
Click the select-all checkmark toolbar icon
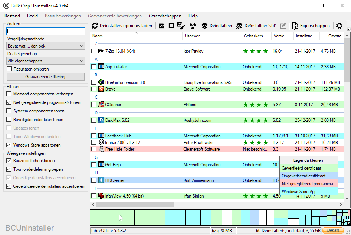point(161,26)
